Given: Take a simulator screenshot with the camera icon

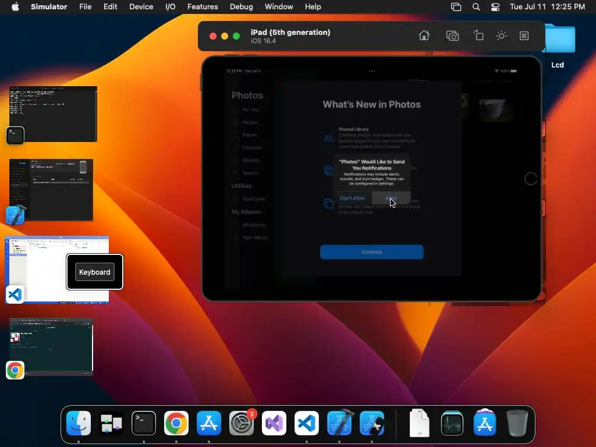Looking at the screenshot, I should pos(452,36).
